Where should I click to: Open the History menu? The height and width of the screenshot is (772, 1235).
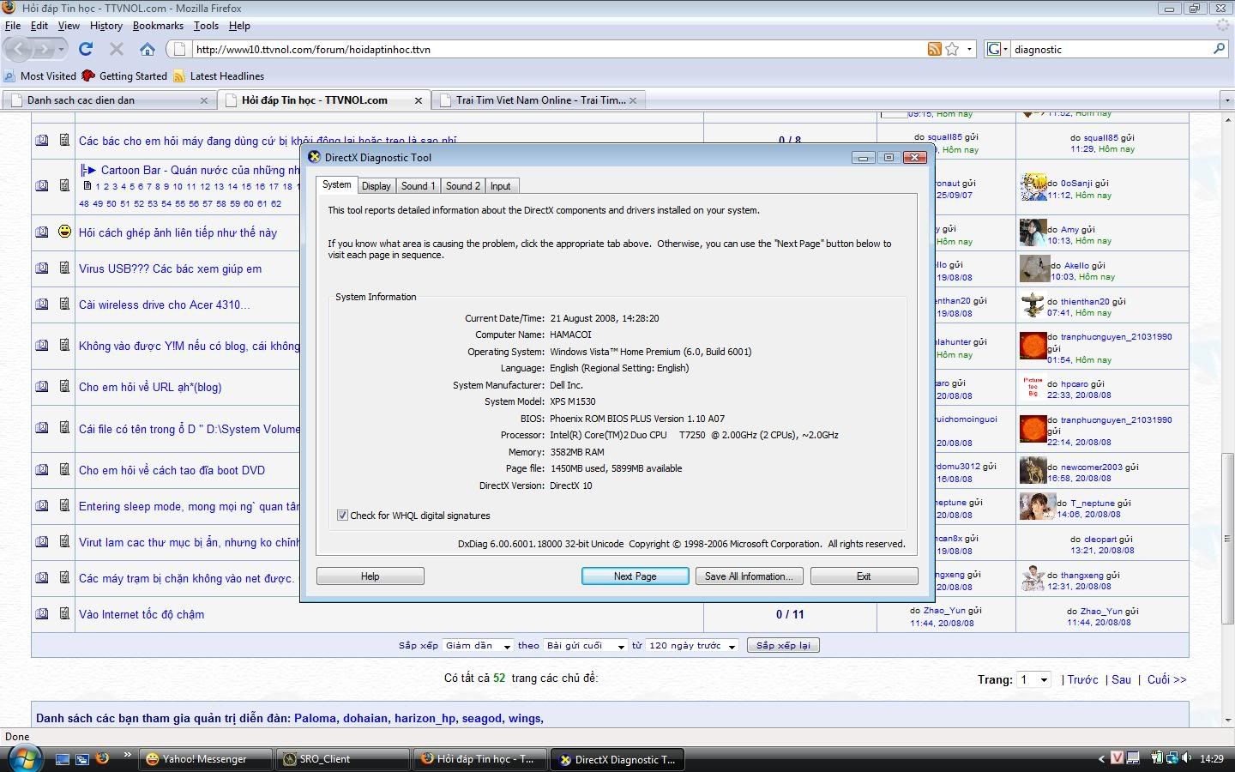point(106,26)
